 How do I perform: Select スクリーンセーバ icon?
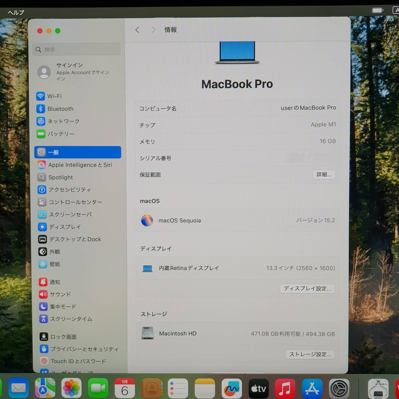42,214
